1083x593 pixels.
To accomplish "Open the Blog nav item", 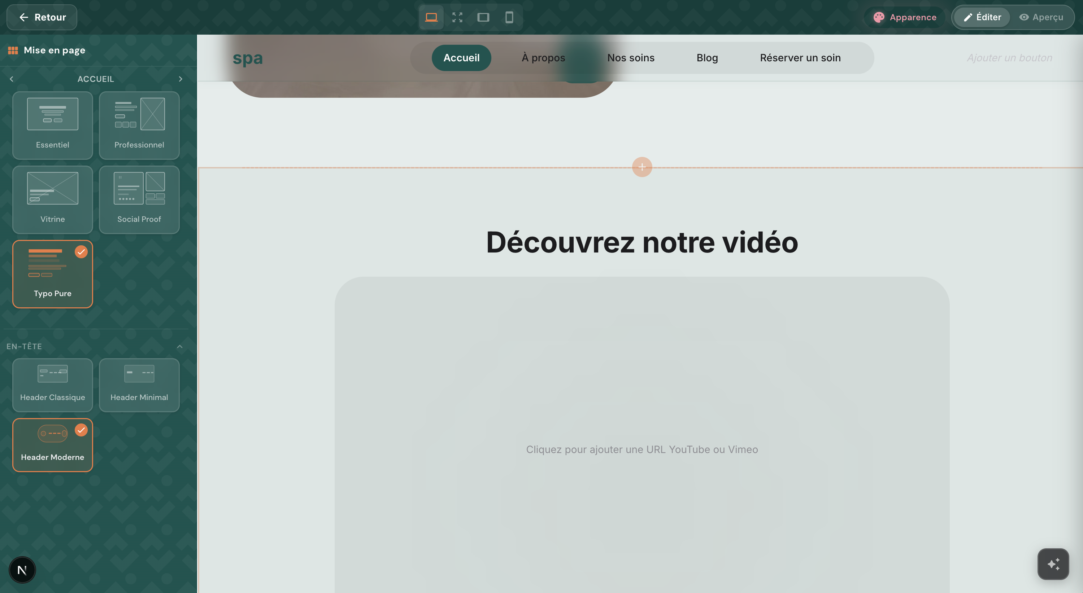I will [x=707, y=58].
